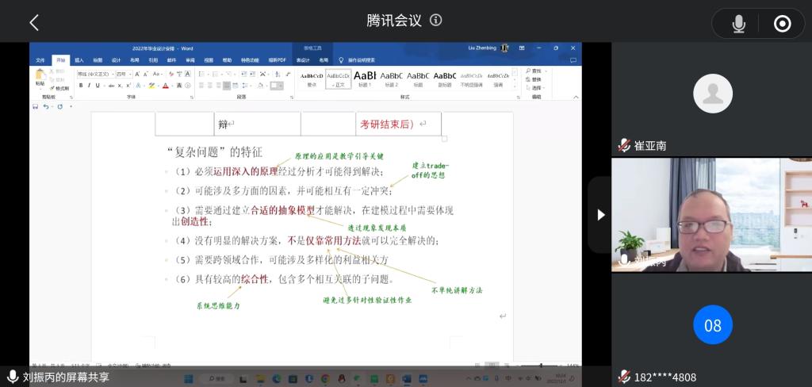The height and width of the screenshot is (387, 812).
Task: Switch to the 文件 tab
Action: [x=40, y=59]
